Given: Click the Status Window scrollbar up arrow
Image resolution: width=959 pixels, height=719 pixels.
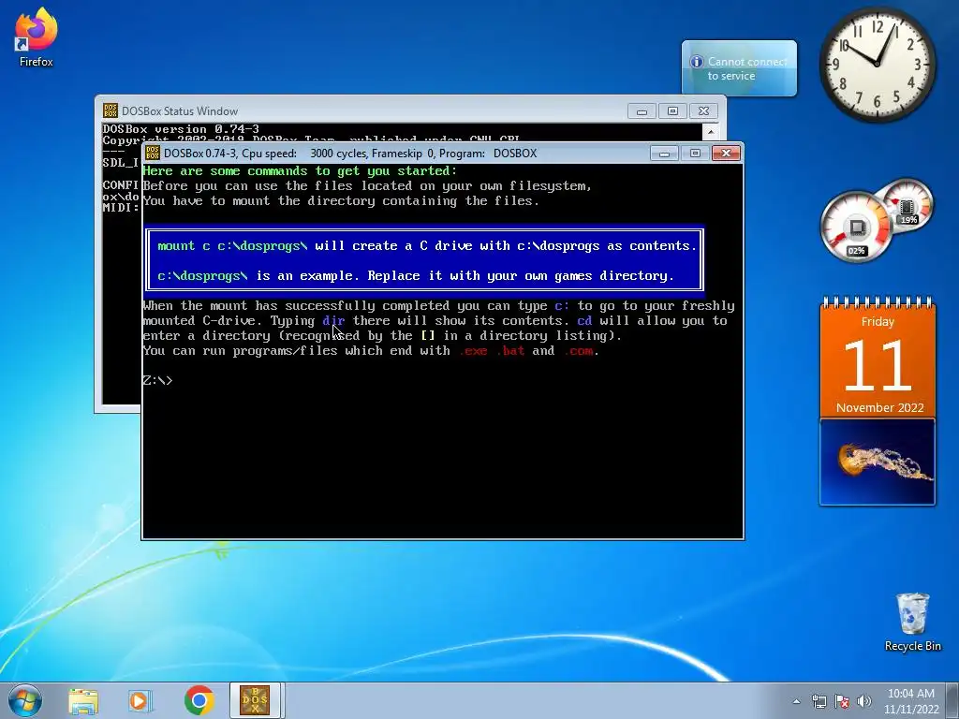Looking at the screenshot, I should point(711,131).
